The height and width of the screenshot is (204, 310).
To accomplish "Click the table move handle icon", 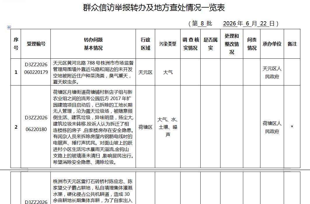I will (9, 27).
